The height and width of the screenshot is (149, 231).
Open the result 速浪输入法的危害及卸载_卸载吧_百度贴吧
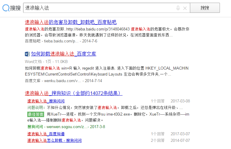click(71, 22)
